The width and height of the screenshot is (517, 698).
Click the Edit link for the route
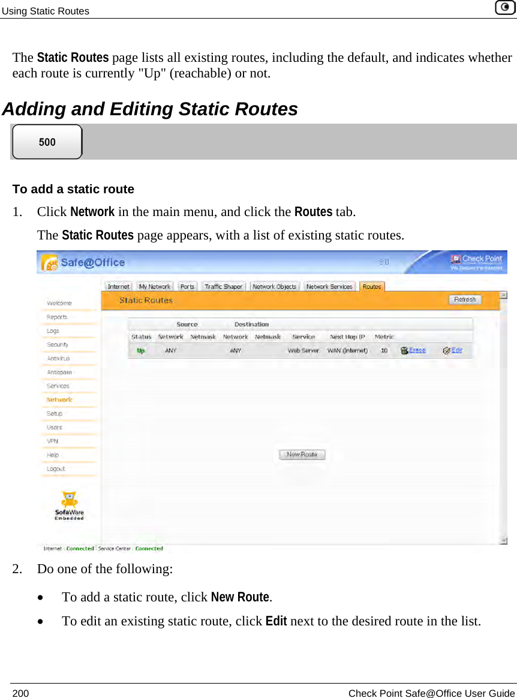(457, 351)
